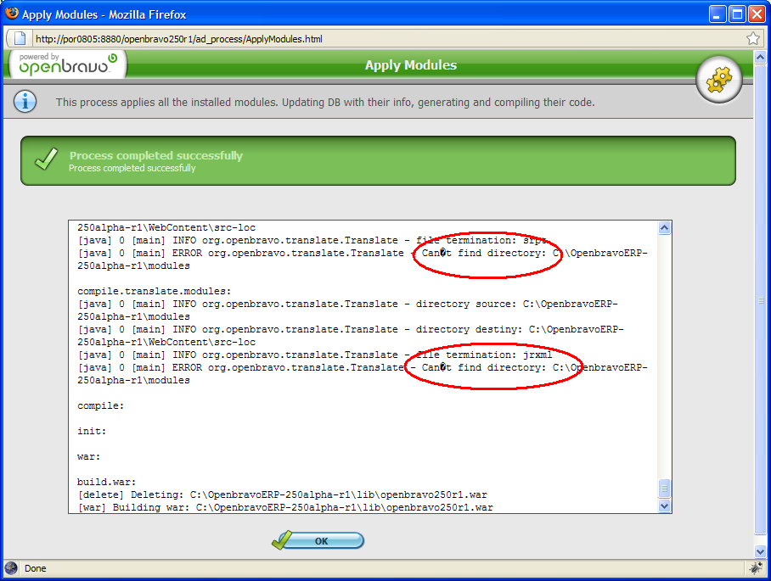
Task: Click the OK button
Action: (x=318, y=540)
